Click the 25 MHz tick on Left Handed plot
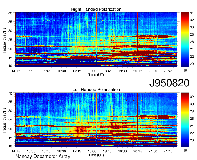Viewport: 197px width, 160px height. click(x=10, y=120)
